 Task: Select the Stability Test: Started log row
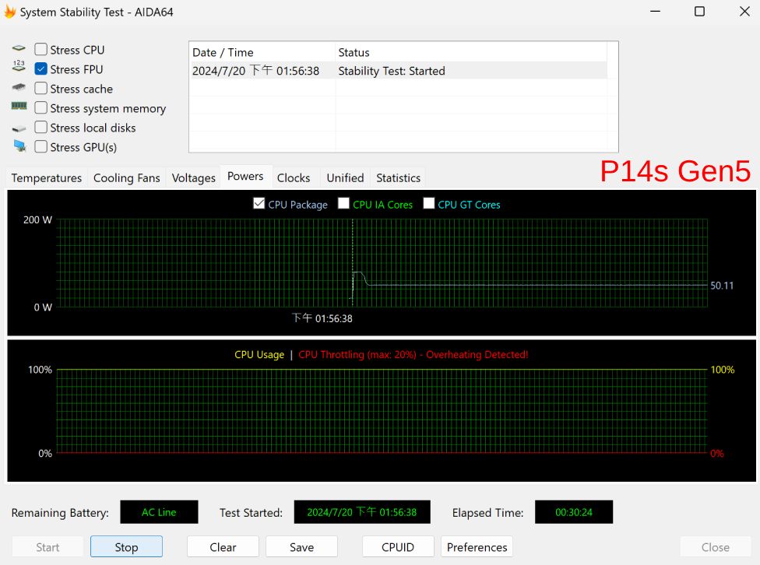pos(398,71)
